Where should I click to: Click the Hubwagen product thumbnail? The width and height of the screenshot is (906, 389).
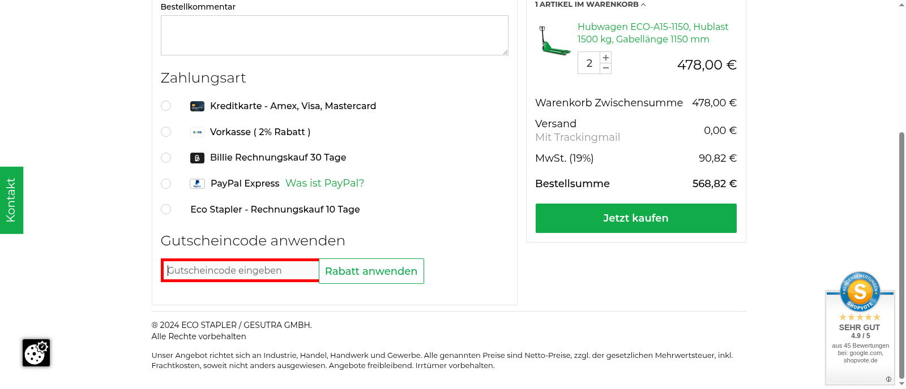(554, 41)
